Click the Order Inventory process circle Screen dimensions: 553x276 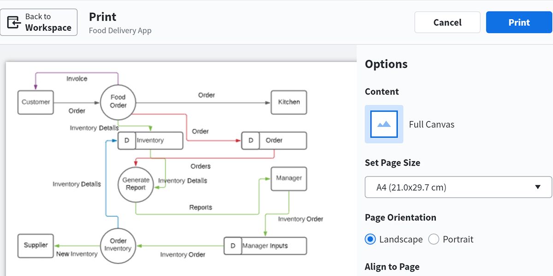(118, 245)
